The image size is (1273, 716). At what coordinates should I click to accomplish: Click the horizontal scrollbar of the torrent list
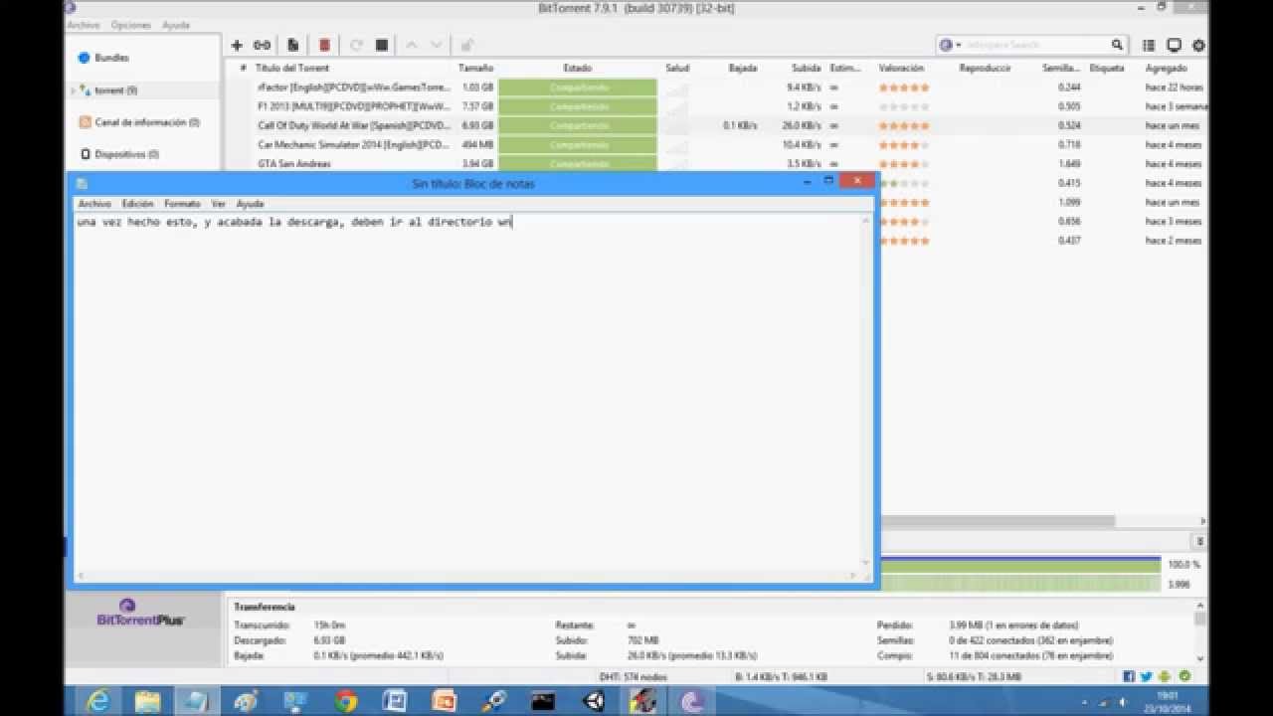[998, 521]
